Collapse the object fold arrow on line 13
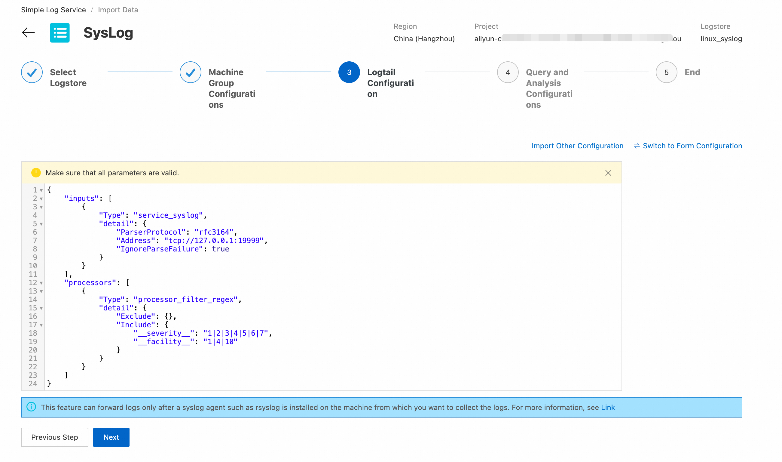Screen dimensions: 782x462 pos(41,291)
